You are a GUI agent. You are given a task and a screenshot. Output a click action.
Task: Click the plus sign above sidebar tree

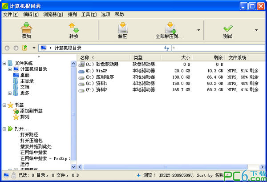click(x=39, y=57)
